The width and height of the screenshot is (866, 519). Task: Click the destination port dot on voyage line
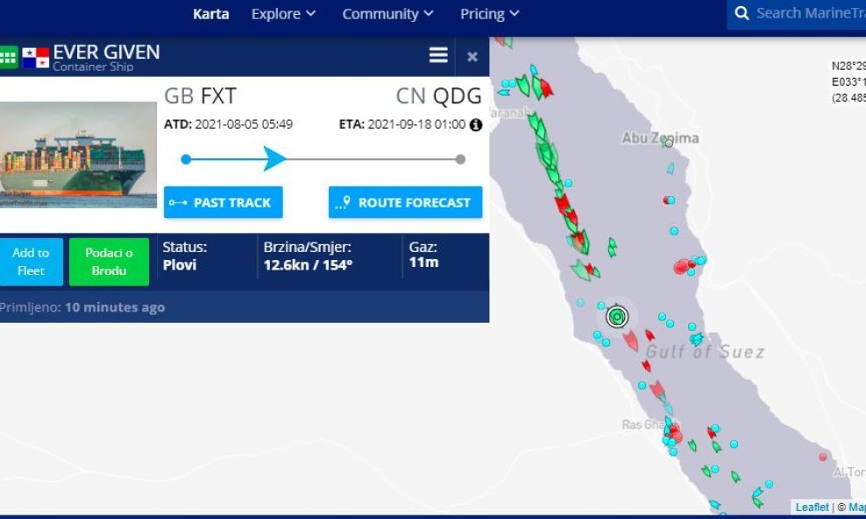pos(461,159)
